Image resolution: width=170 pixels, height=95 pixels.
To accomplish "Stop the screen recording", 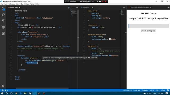I will [x=106, y=1].
